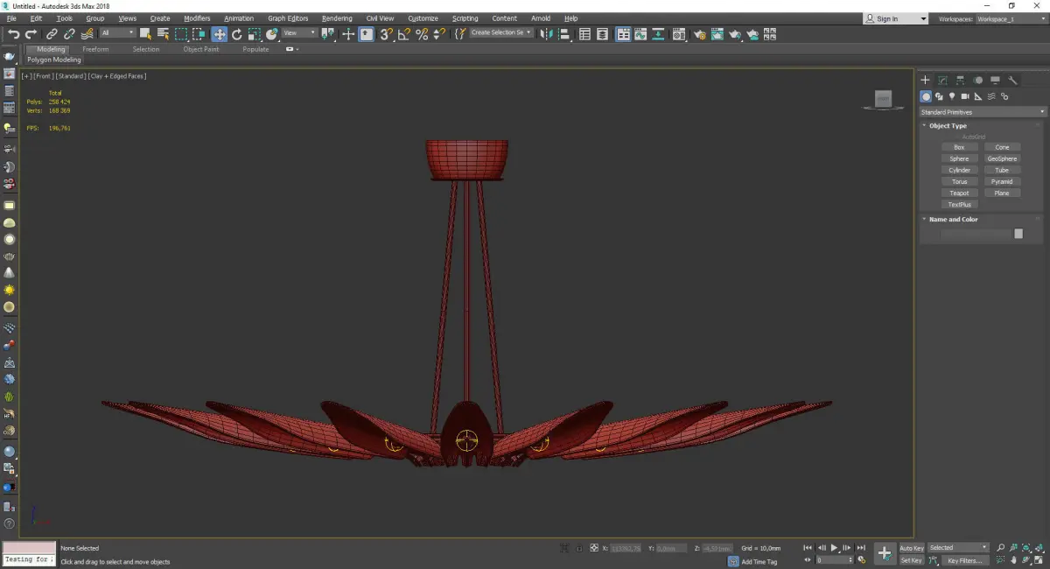Open the Standard Primitives dropdown

(x=982, y=112)
